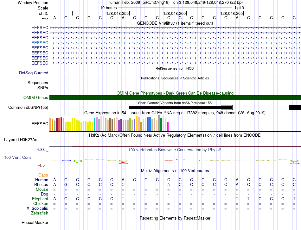
Task: Click the GENCODE V49lift37 track title
Action: click(175, 23)
